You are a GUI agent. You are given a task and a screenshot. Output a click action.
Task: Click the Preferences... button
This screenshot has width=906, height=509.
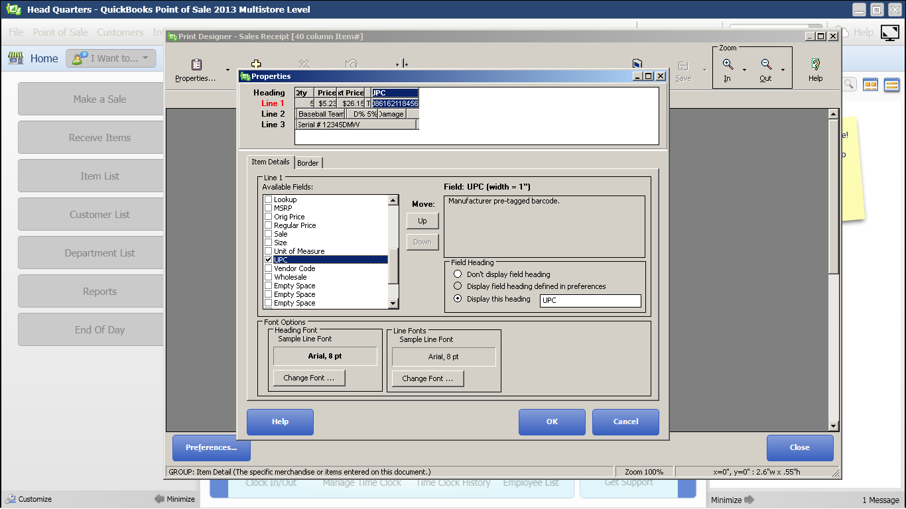[212, 447]
